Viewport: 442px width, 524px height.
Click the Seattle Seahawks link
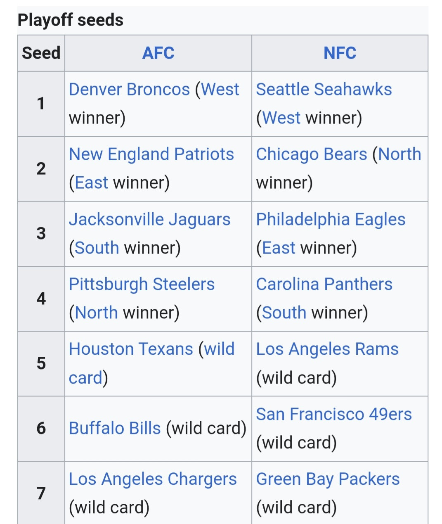coord(324,90)
